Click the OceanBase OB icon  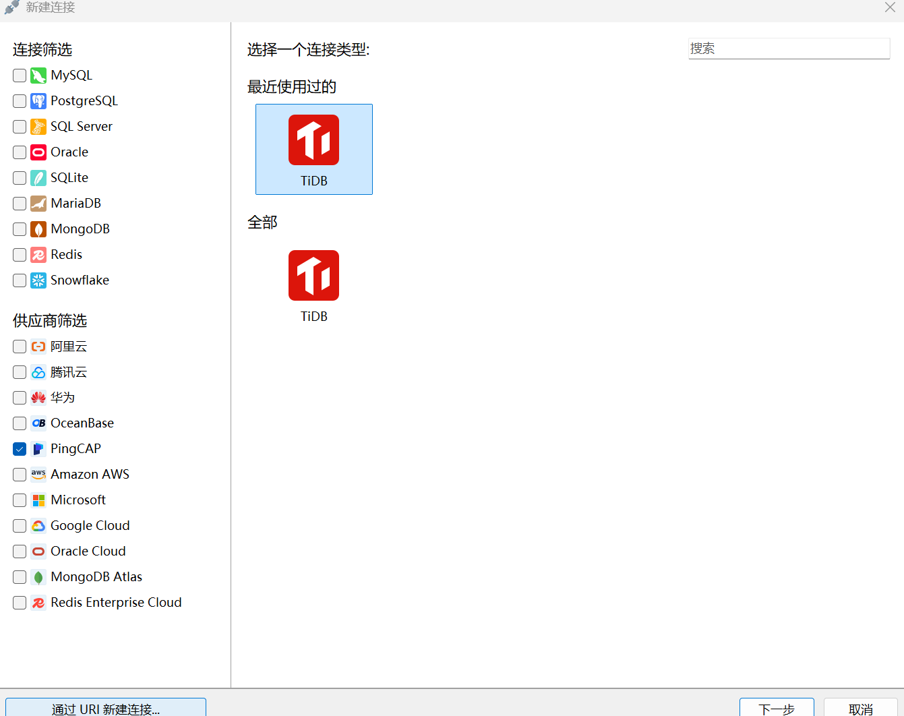click(x=38, y=423)
